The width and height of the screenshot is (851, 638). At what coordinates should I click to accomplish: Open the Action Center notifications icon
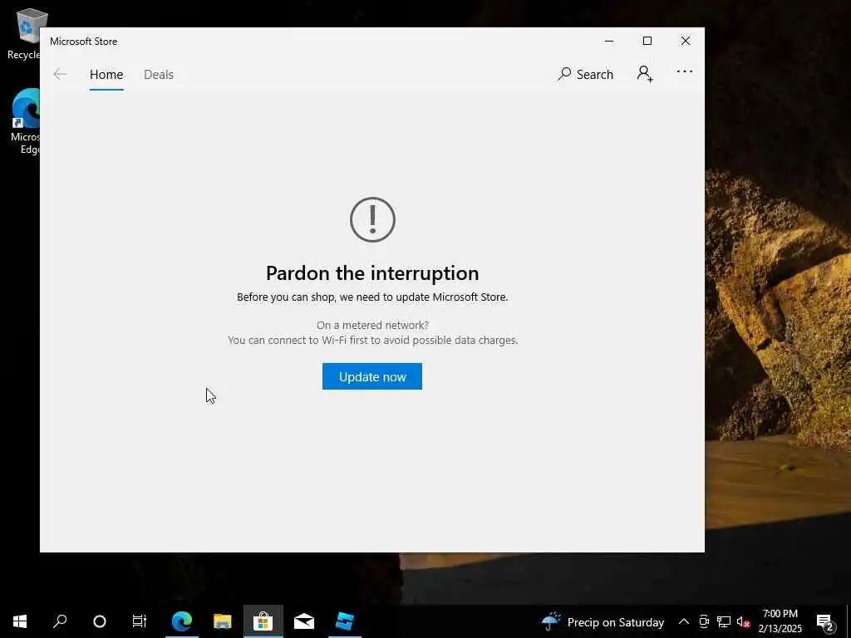point(824,621)
